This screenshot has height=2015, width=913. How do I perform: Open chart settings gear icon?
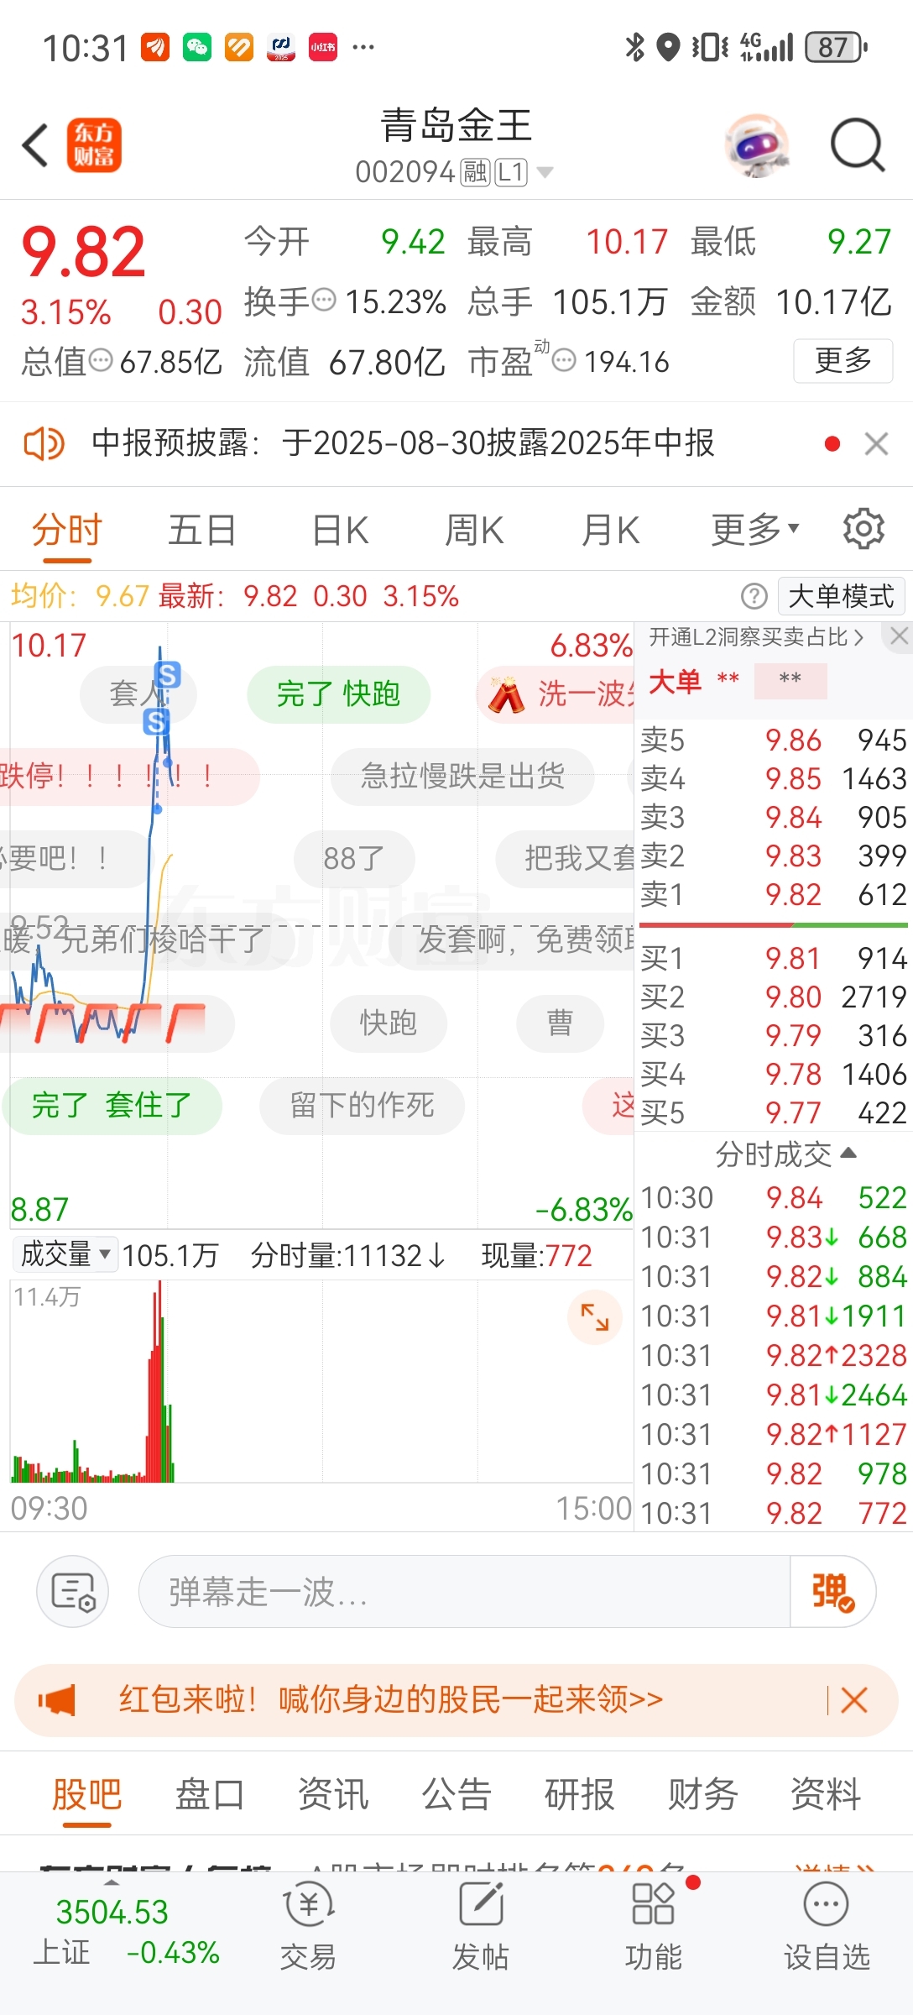863,529
